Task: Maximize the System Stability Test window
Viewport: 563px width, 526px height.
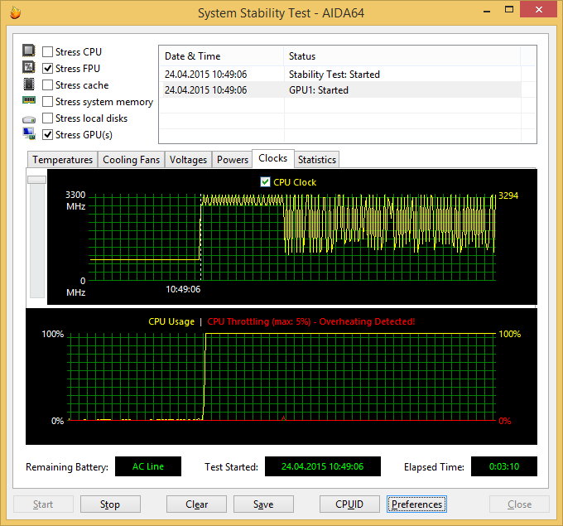Action: coord(509,10)
